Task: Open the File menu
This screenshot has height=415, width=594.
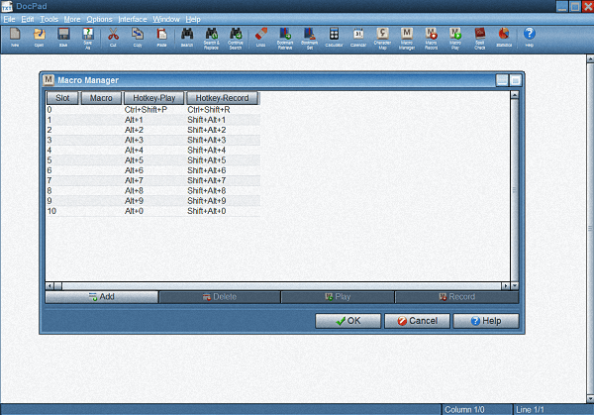Action: point(9,19)
